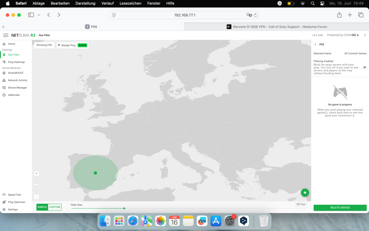Show Safari tab overview

[361, 15]
